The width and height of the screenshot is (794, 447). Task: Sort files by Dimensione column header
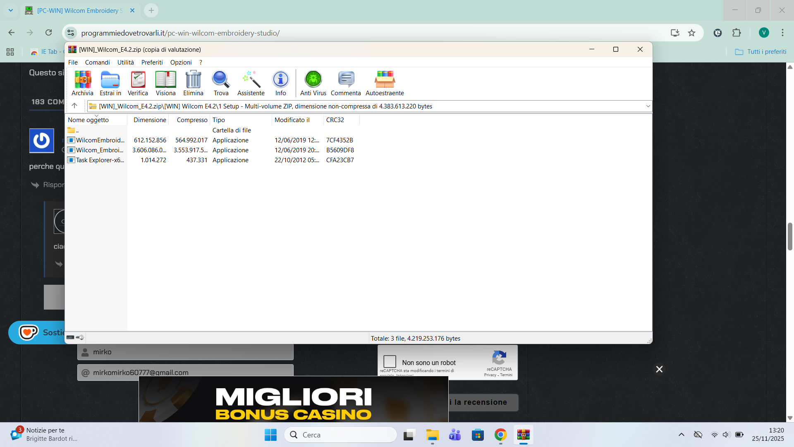point(150,120)
